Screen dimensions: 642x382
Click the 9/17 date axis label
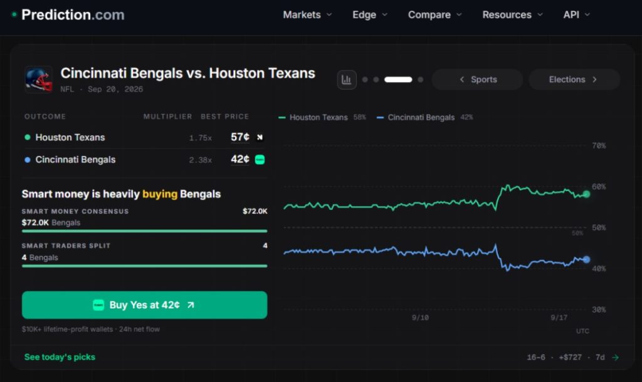[559, 317]
